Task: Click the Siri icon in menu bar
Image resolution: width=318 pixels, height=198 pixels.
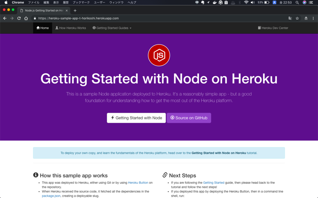Action: [304, 2]
